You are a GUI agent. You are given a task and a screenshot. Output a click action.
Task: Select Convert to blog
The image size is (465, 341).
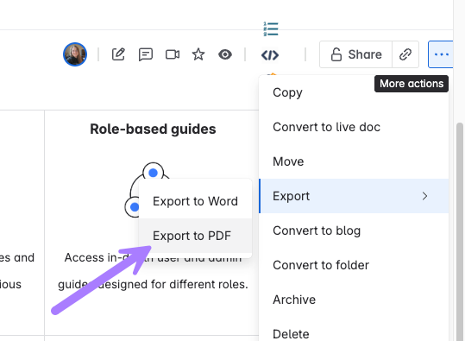(x=354, y=230)
